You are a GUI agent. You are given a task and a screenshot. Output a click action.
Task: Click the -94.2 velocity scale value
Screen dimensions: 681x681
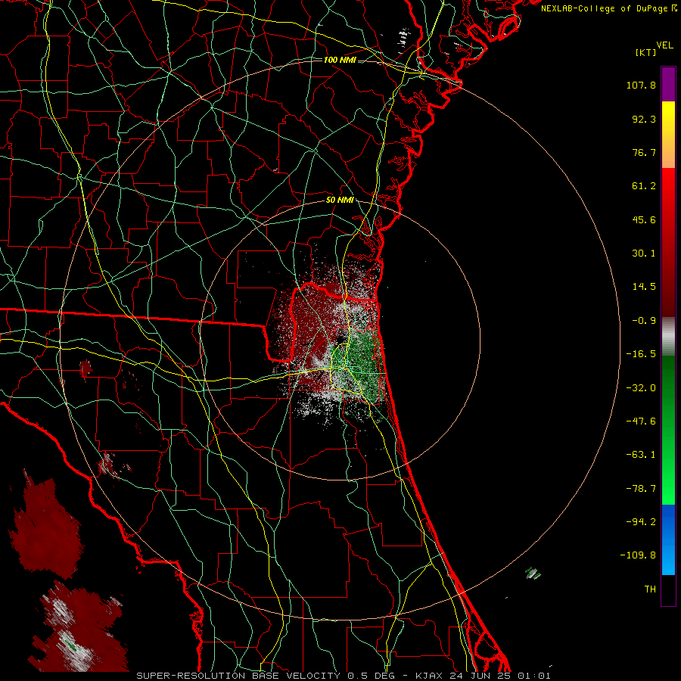pos(641,521)
